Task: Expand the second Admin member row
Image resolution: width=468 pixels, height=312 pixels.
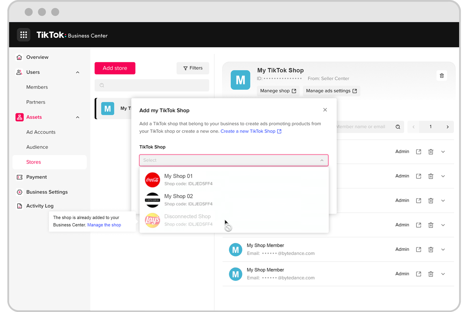Action: 443,176
